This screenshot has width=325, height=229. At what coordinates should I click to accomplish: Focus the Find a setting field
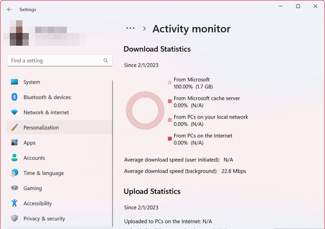(60, 61)
